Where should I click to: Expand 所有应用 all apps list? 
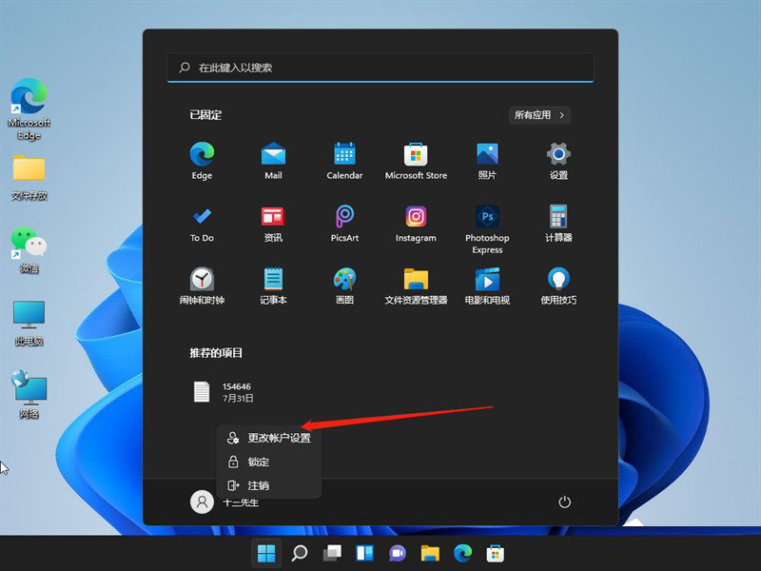539,115
